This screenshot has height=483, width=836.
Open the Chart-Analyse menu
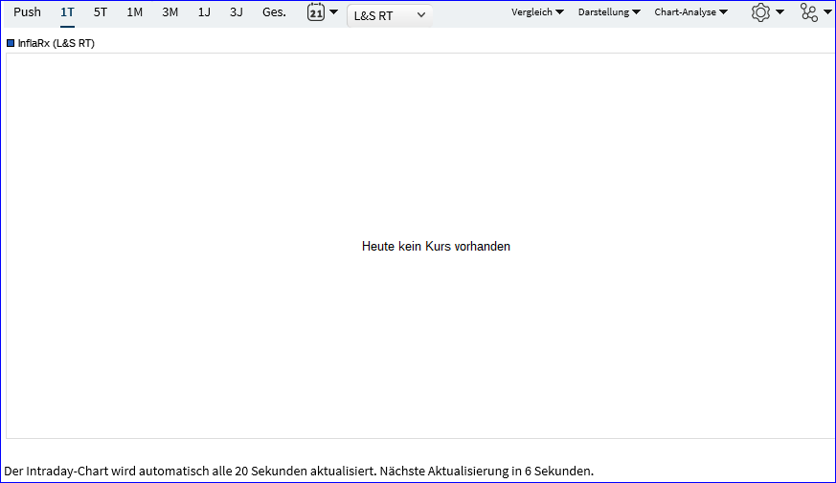691,12
